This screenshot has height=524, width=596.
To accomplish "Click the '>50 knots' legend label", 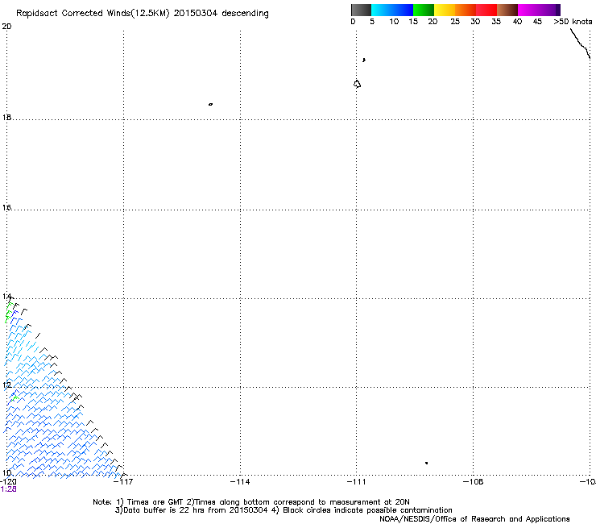I will coord(573,22).
